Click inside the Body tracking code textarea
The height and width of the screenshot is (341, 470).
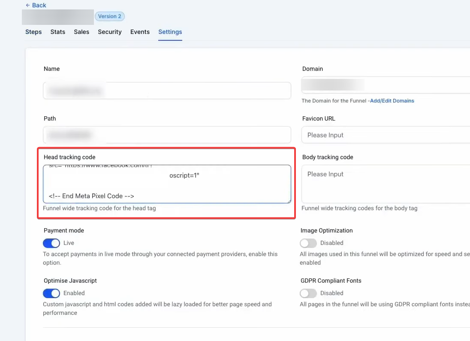386,184
